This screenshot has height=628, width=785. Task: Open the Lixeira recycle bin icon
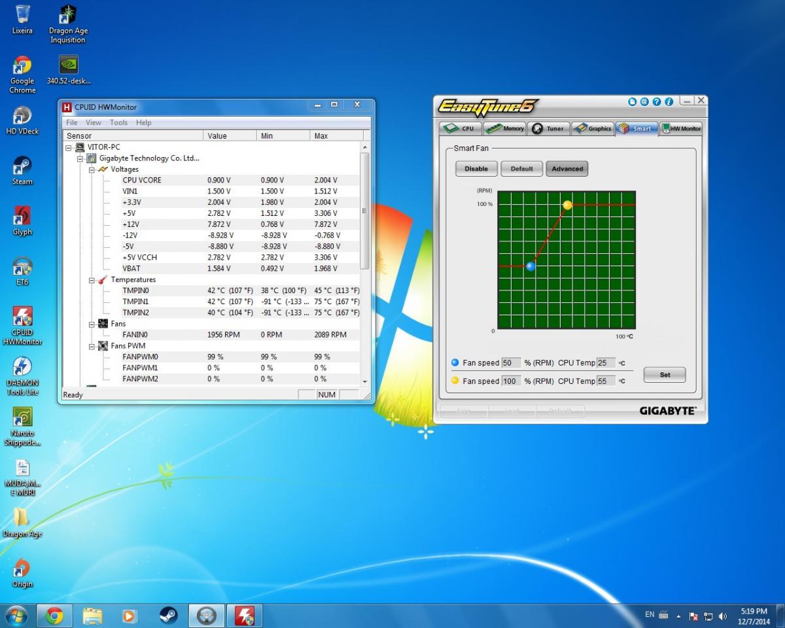(x=22, y=20)
